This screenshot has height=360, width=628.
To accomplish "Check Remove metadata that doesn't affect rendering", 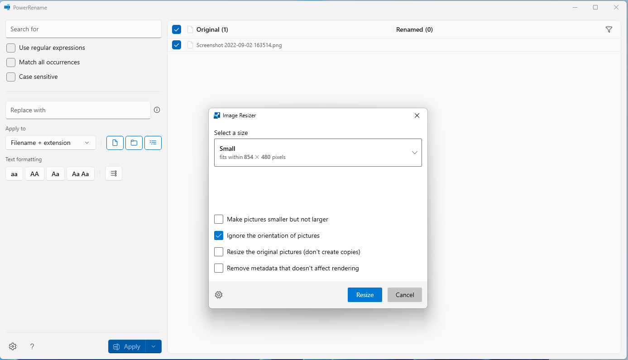I will (x=219, y=268).
